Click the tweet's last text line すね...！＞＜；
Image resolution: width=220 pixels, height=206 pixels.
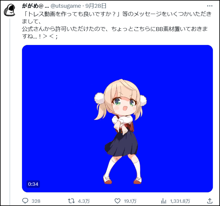[x=40, y=36]
